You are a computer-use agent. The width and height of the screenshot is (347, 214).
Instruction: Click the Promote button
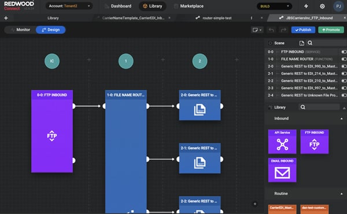pyautogui.click(x=331, y=30)
